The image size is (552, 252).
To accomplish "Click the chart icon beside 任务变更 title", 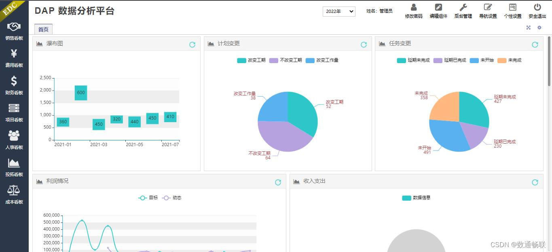I will click(382, 44).
